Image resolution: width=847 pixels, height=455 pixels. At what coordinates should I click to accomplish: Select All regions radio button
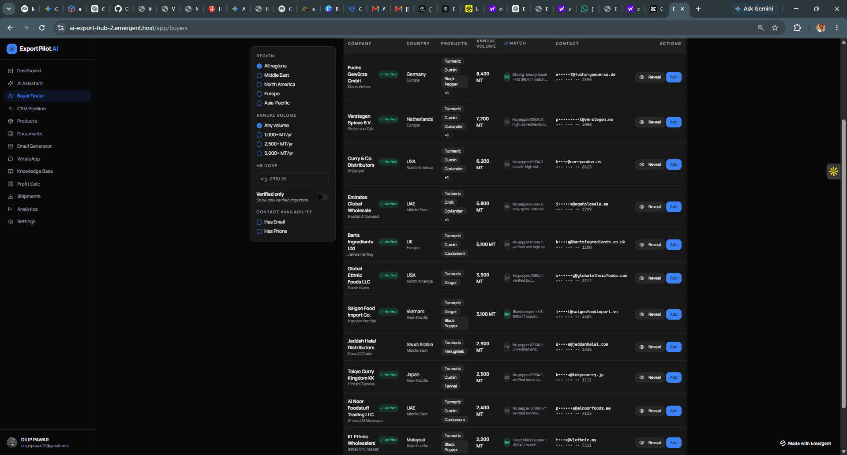point(259,66)
